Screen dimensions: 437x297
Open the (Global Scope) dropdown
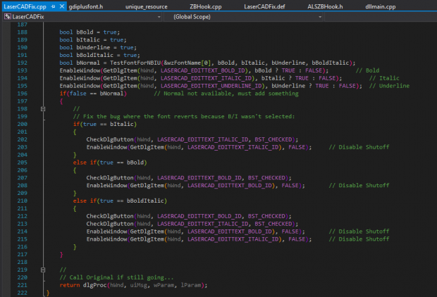pyautogui.click(x=320, y=17)
